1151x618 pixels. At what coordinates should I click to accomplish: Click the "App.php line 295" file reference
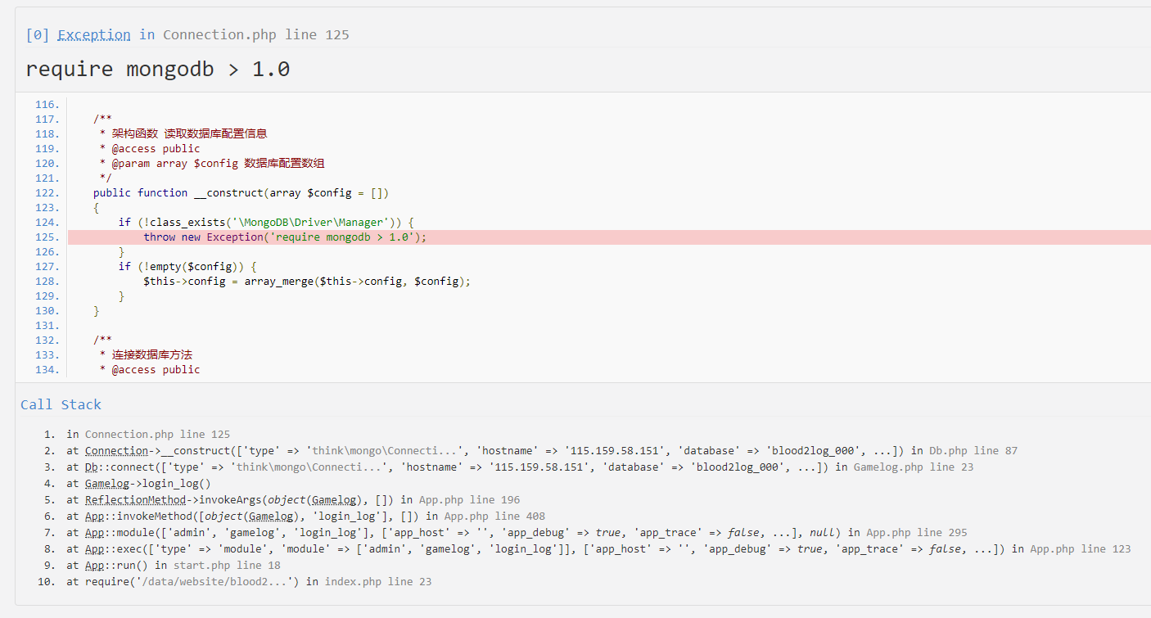click(x=916, y=533)
